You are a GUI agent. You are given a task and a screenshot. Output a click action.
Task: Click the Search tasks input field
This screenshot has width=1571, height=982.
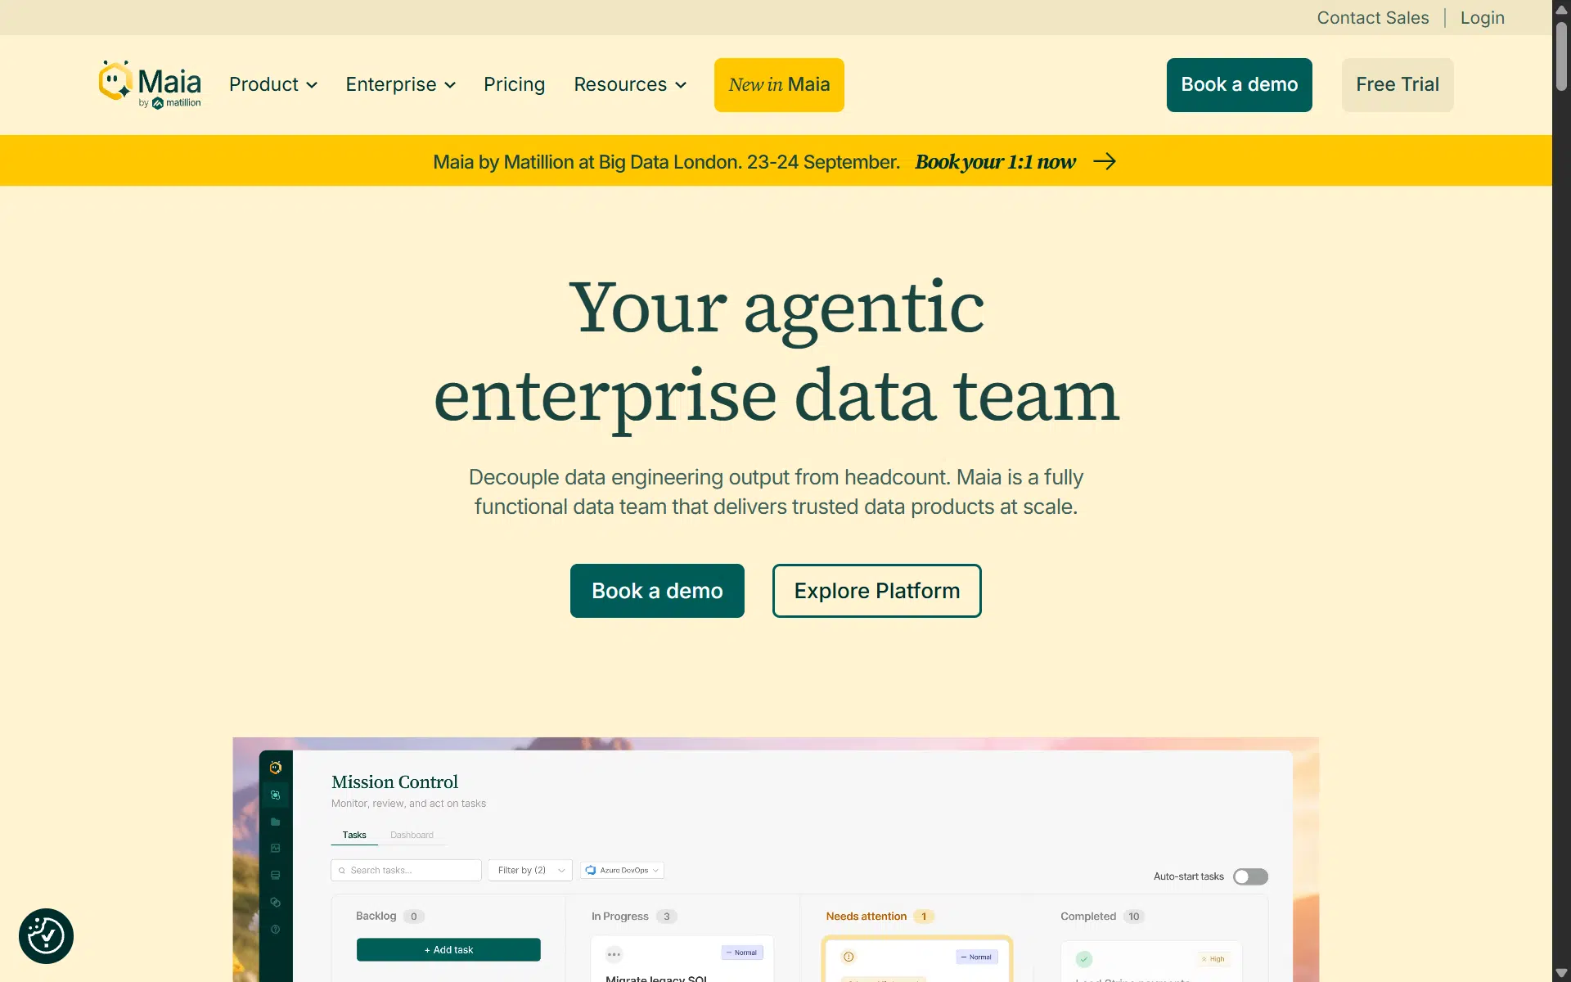click(x=406, y=870)
